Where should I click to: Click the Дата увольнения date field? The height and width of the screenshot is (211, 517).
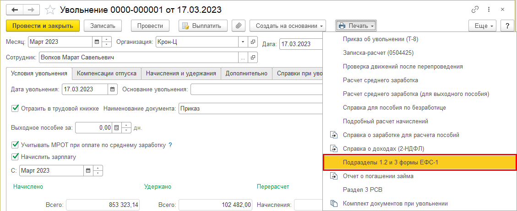pos(85,89)
